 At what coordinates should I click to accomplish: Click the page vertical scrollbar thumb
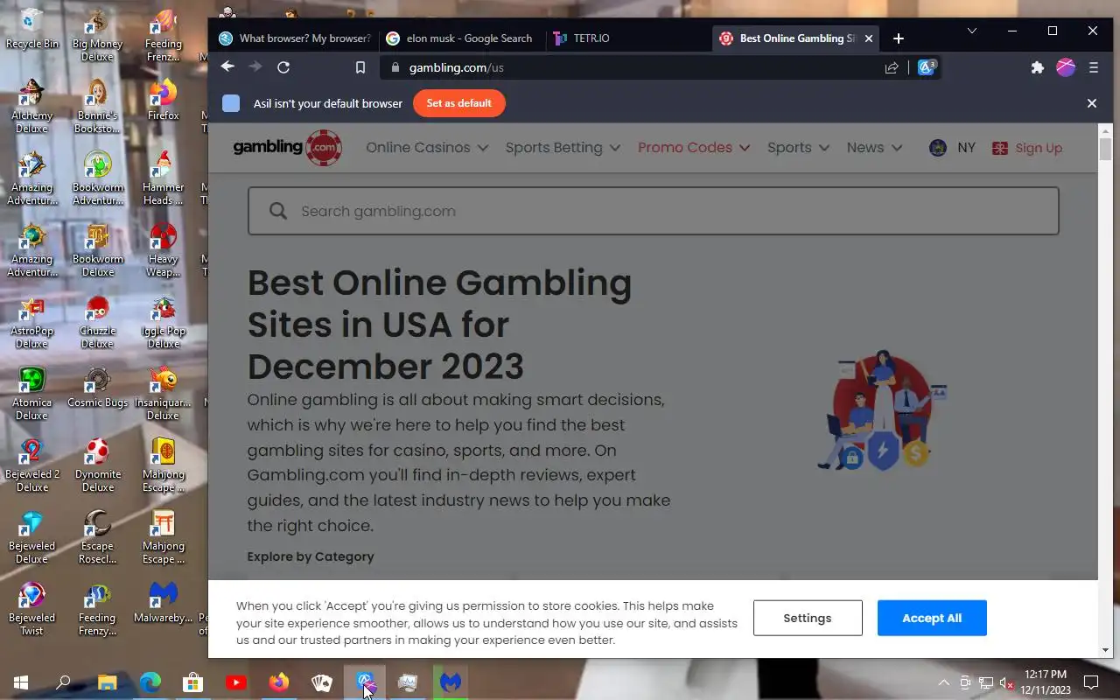tap(1105, 149)
